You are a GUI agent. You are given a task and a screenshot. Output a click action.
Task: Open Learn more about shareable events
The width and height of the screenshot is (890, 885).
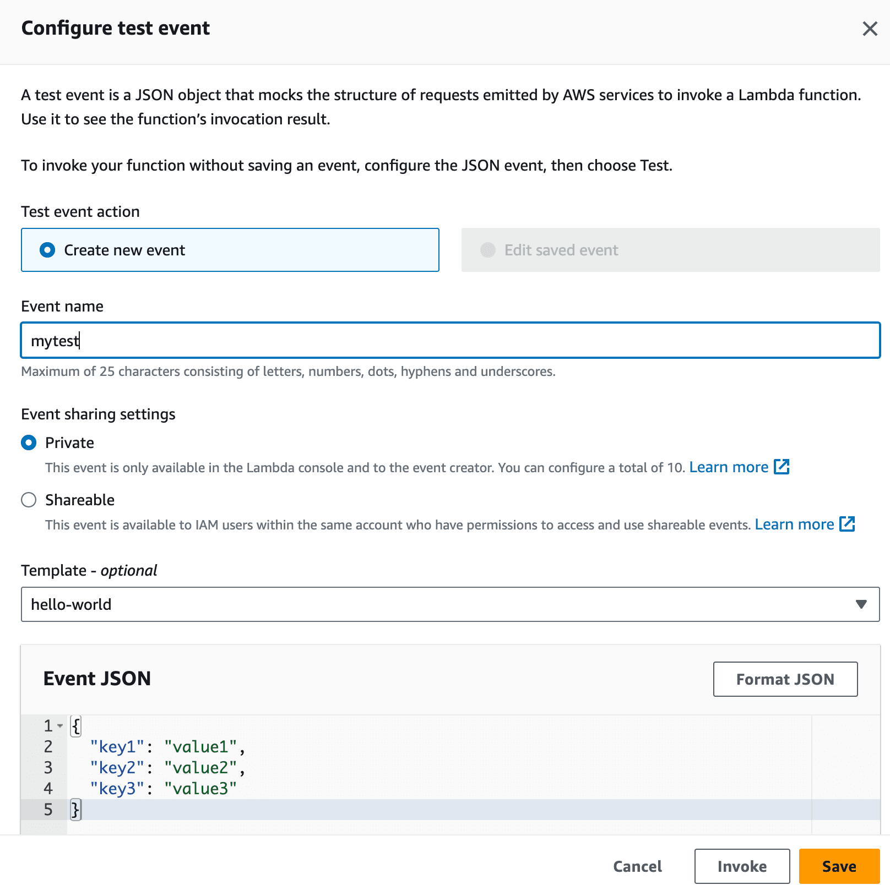coord(794,525)
